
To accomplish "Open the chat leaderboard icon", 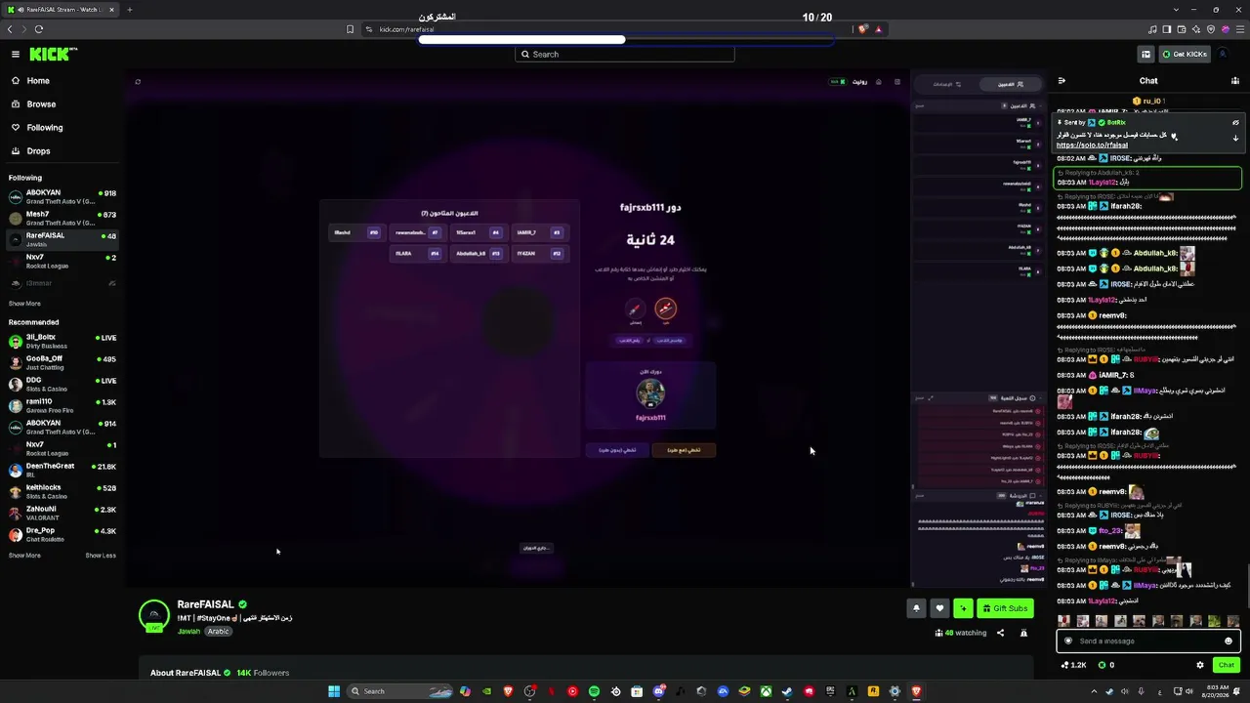I will click(x=1234, y=81).
